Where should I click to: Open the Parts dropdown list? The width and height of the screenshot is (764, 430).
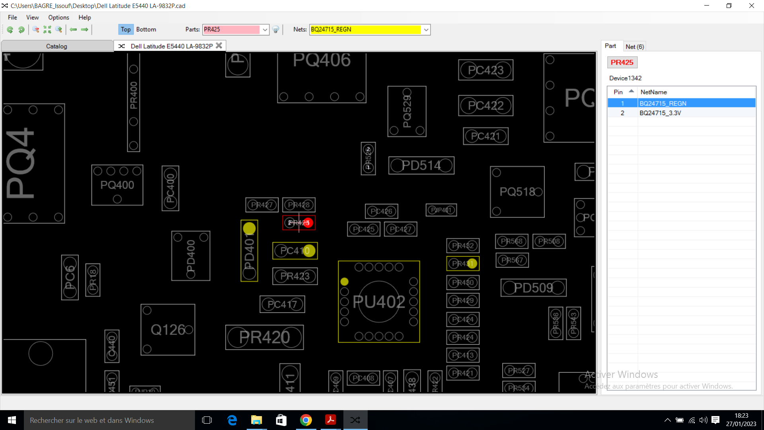[265, 30]
